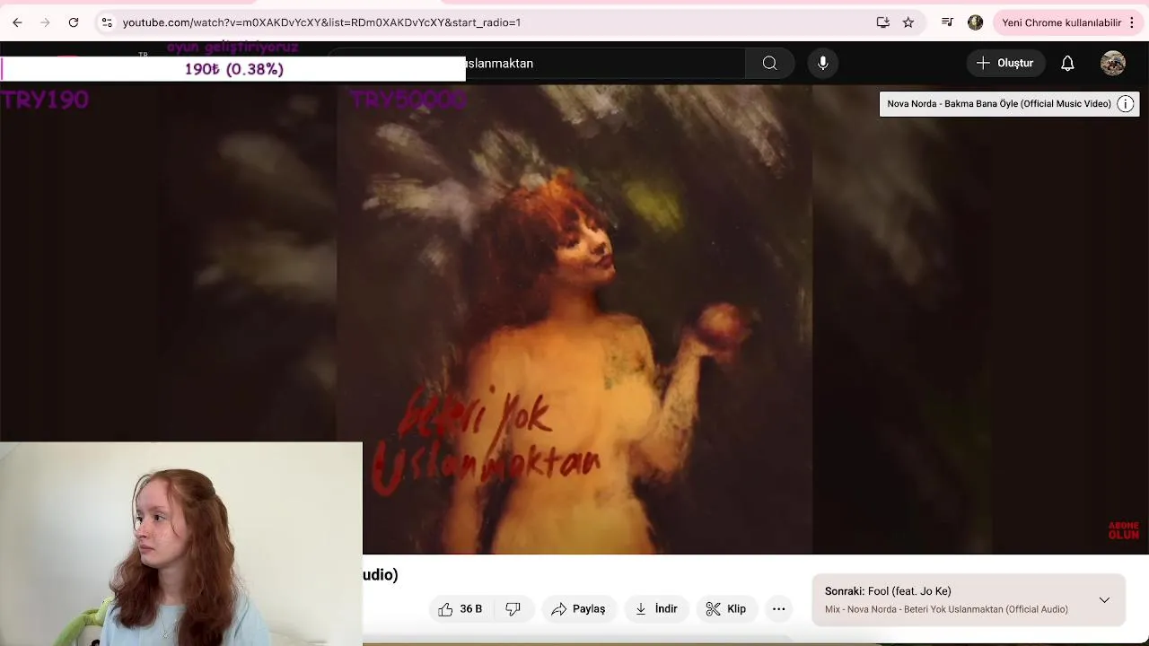Reload the YouTube page
Viewport: 1149px width, 646px height.
tap(74, 22)
